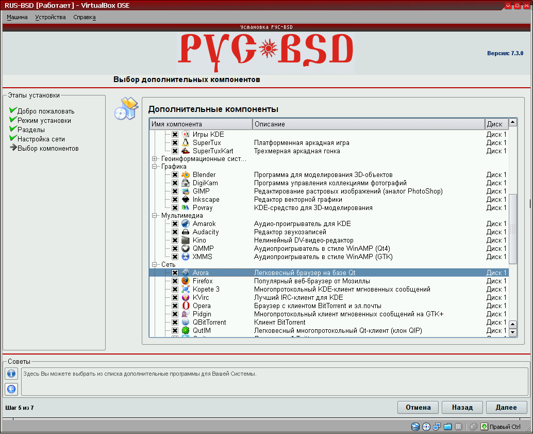Click the QMMP icon
This screenshot has width=533, height=434.
click(x=185, y=249)
